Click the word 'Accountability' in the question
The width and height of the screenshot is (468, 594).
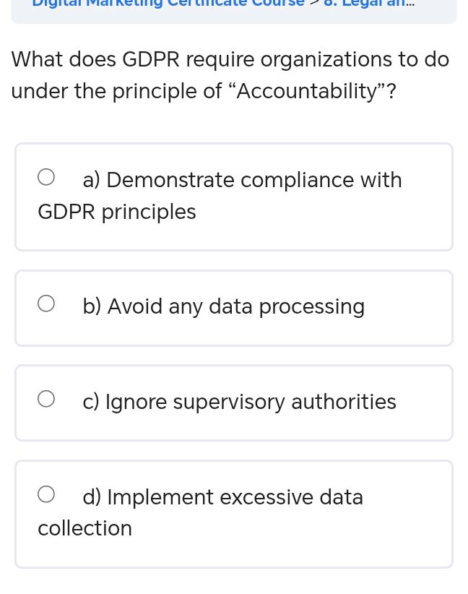[309, 91]
